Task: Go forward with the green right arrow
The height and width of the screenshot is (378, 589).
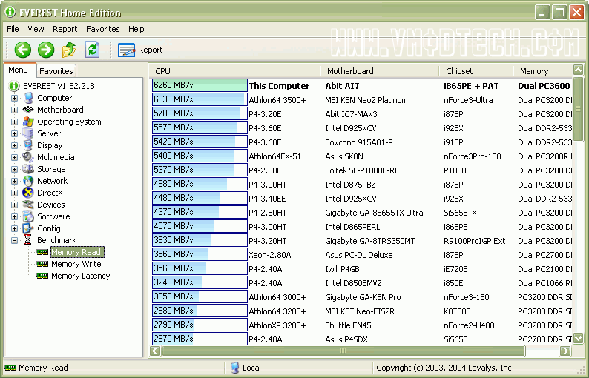Action: coord(46,50)
